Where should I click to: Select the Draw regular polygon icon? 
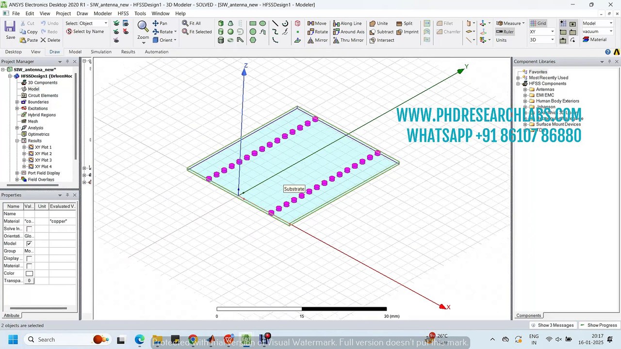[x=253, y=40]
